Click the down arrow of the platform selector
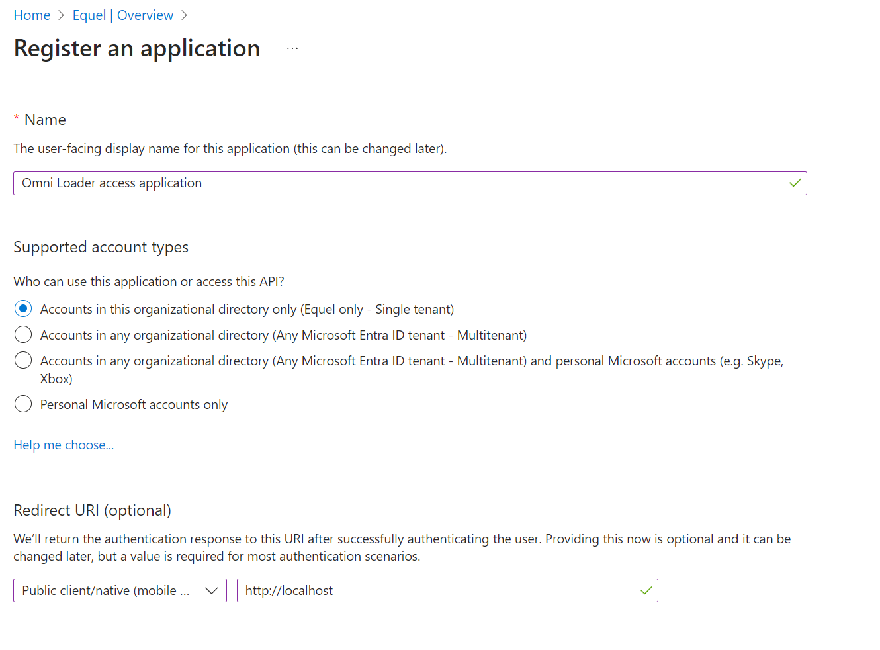 (212, 590)
